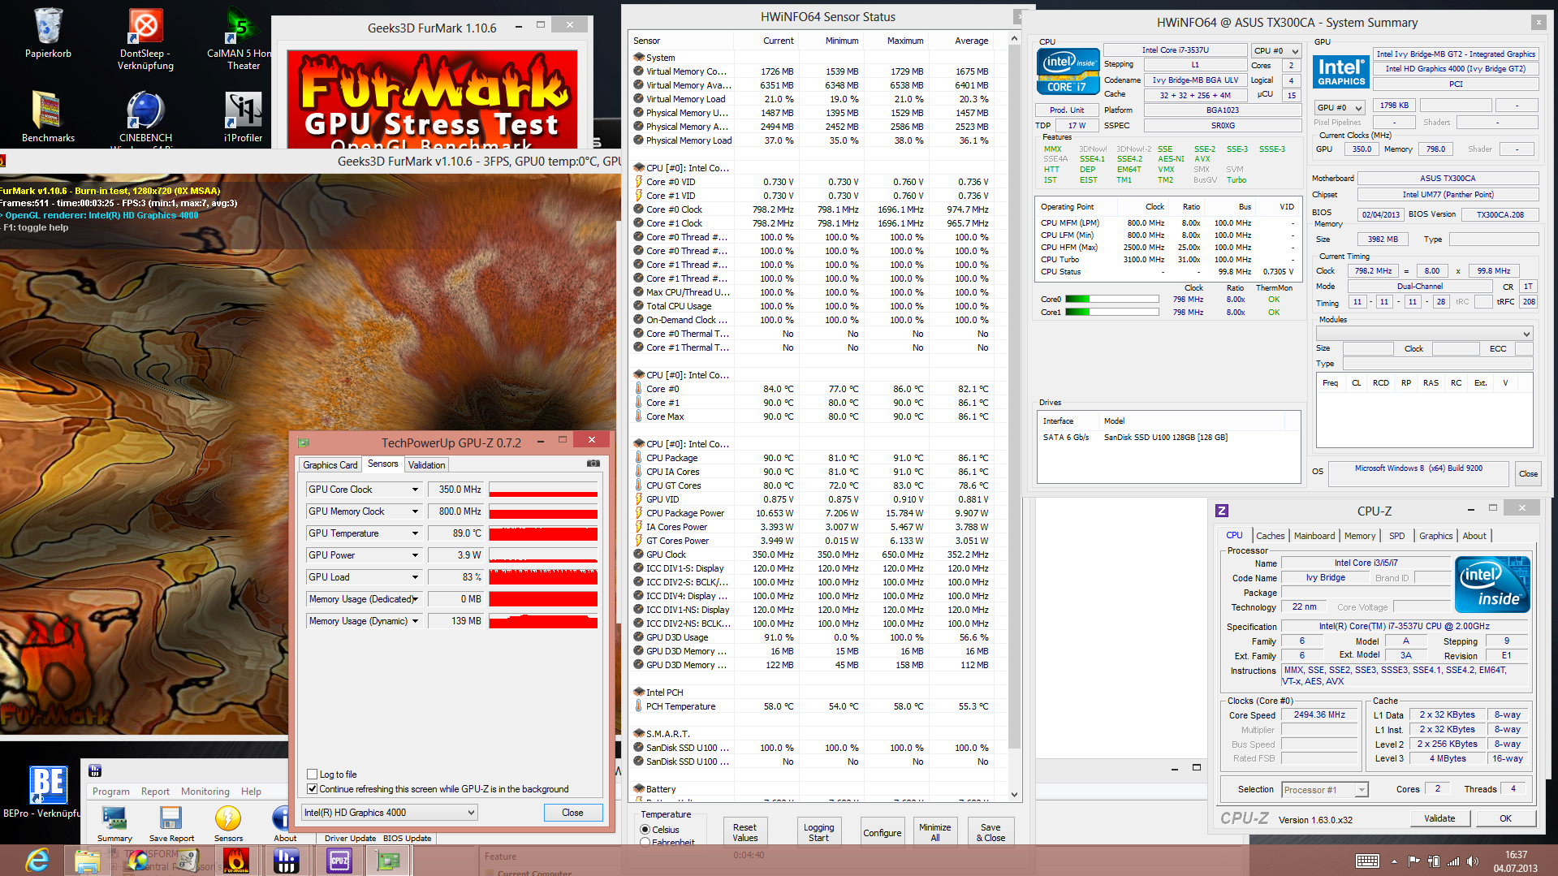Screen dimensions: 1558x876
Task: Expand the Modules dropdown in System Summary
Action: click(x=1424, y=334)
